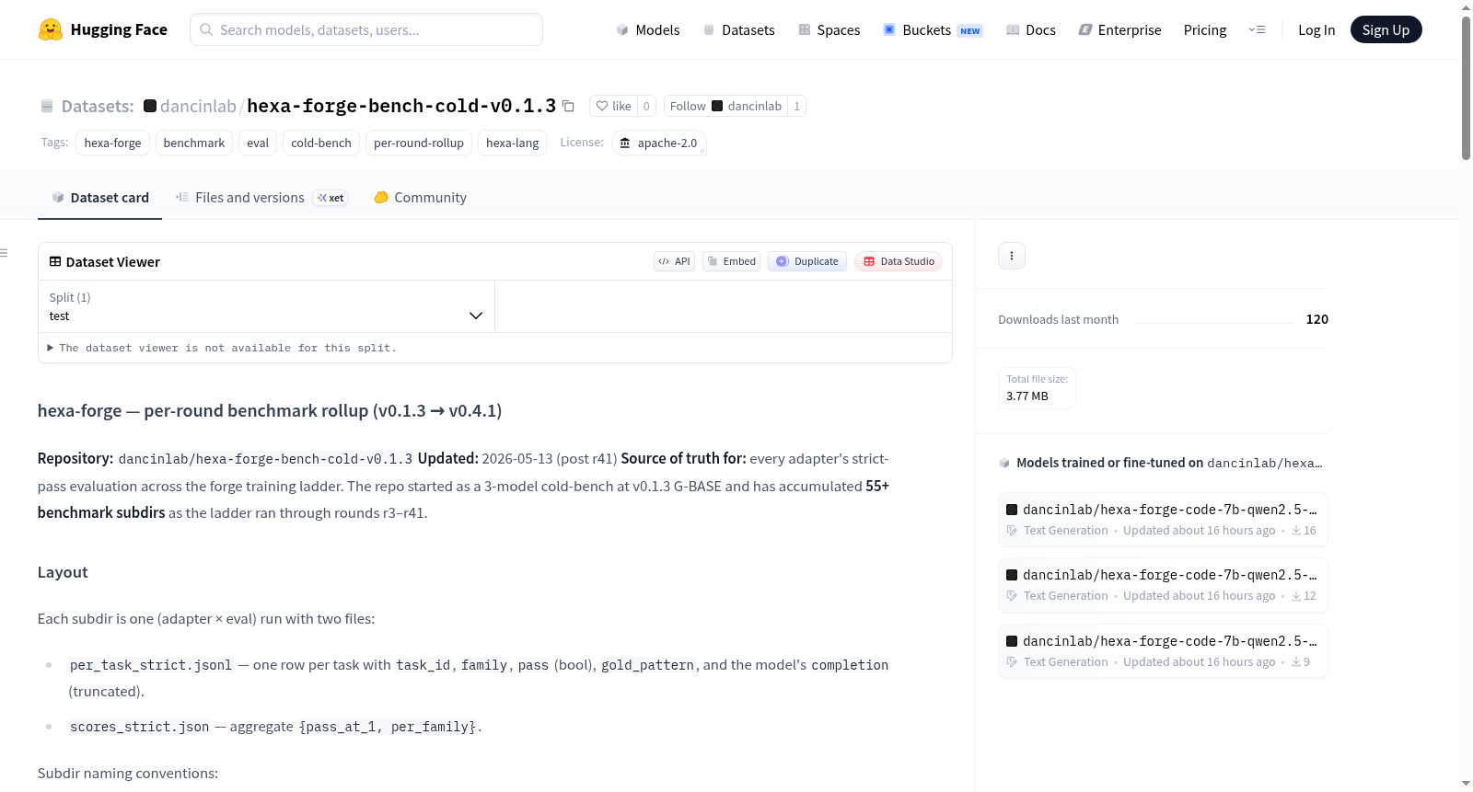Image resolution: width=1473 pixels, height=792 pixels.
Task: Click the hexa-lang tag
Action: [513, 143]
